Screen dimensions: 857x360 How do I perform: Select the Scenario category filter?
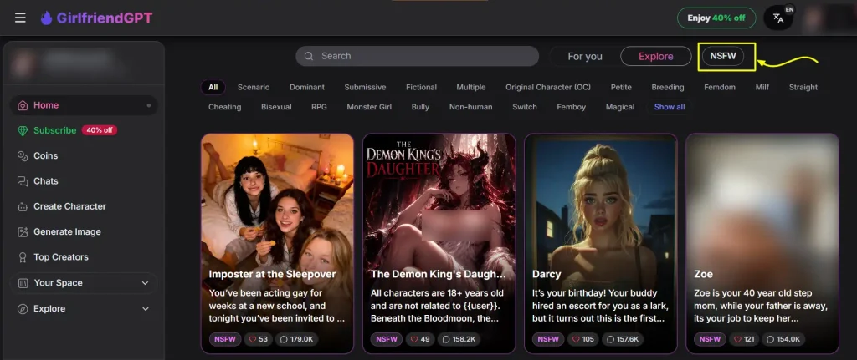tap(254, 87)
